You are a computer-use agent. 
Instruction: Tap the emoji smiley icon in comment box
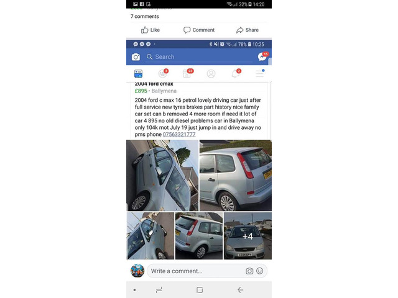coord(260,271)
